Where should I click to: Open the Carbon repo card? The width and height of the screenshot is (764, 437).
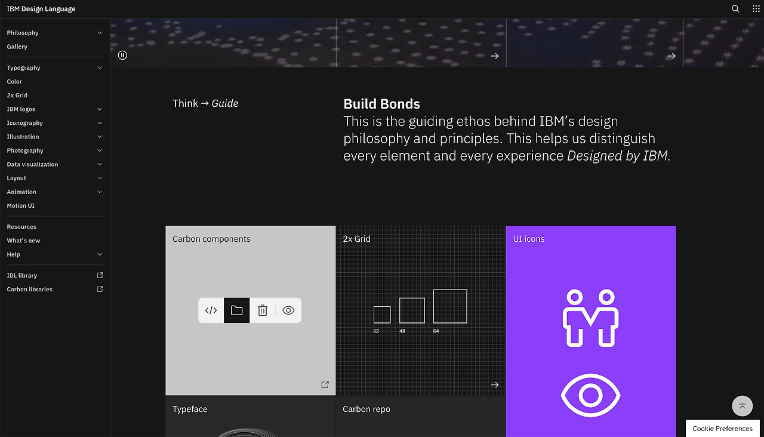[366, 410]
